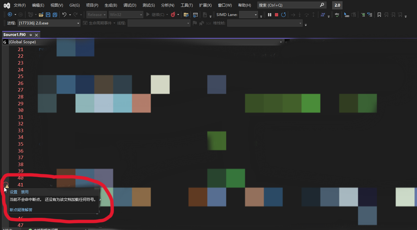Click line number 21 in the editor margin
417x230 pixels.
(21, 49)
